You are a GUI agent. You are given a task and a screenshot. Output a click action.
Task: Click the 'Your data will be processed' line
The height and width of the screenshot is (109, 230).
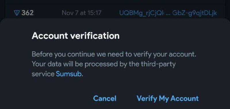[x=103, y=64]
